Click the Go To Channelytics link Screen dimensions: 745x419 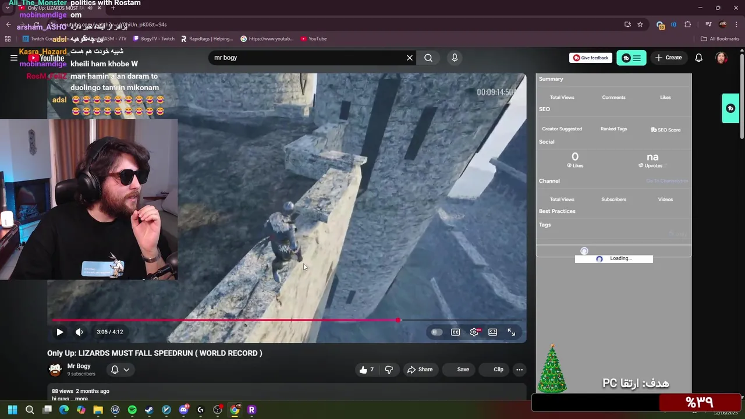[667, 181]
